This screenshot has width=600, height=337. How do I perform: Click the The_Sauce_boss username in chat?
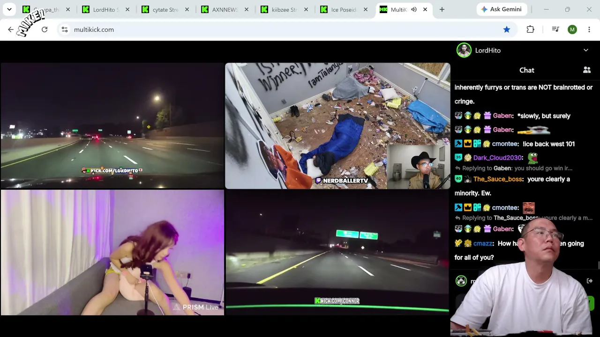(498, 179)
